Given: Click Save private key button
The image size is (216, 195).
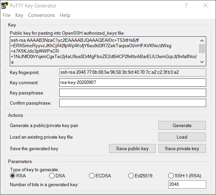Looking at the screenshot, I should tap(182, 148).
